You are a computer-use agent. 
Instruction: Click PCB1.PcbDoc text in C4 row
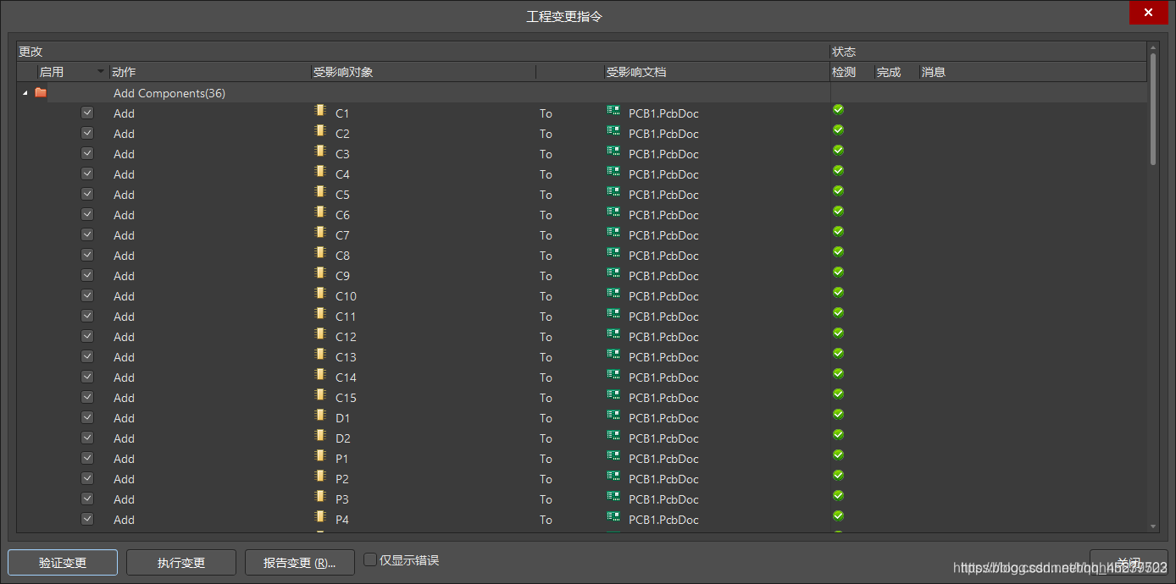point(663,174)
